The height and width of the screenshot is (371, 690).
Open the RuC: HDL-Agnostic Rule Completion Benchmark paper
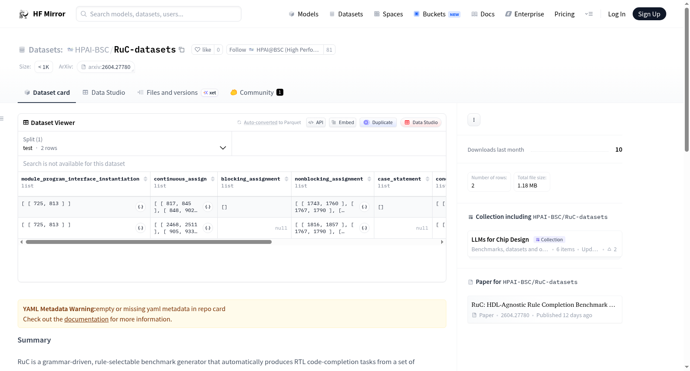coord(545,309)
